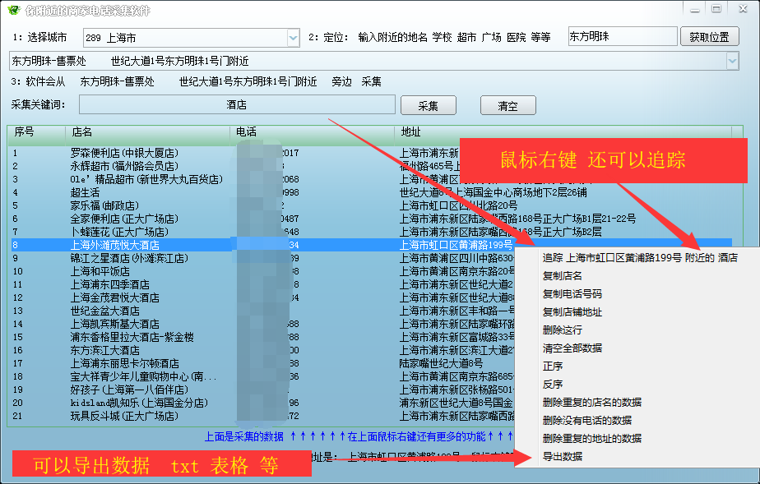Image resolution: width=760 pixels, height=484 pixels.
Task: Select row 罗森便利店(中银大厦店)
Action: coord(124,153)
